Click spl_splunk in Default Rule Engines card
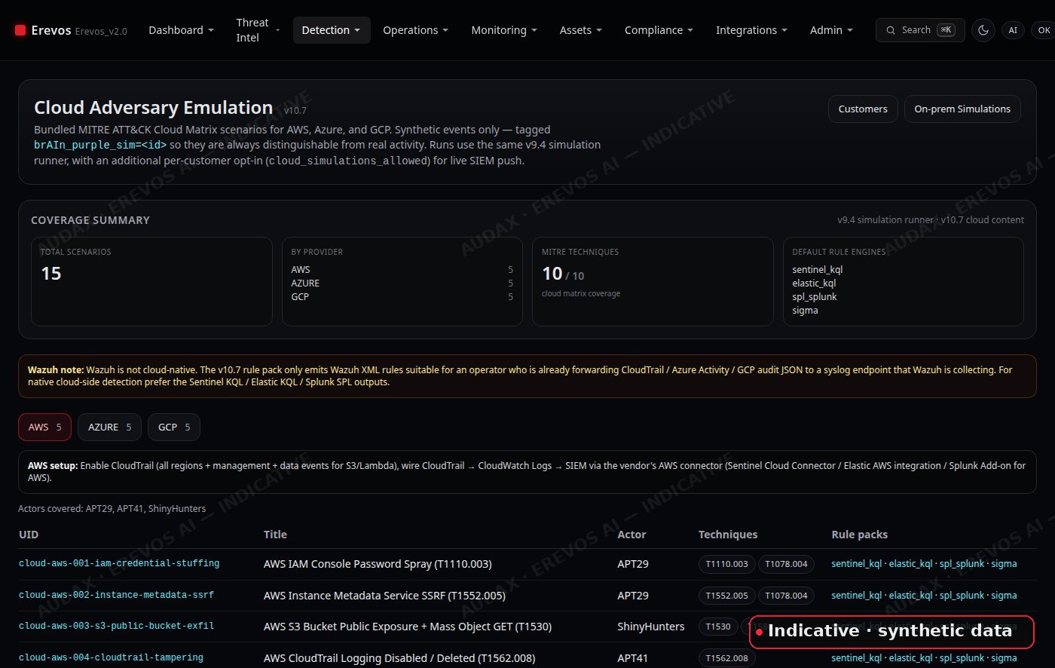This screenshot has width=1055, height=668. (x=815, y=296)
